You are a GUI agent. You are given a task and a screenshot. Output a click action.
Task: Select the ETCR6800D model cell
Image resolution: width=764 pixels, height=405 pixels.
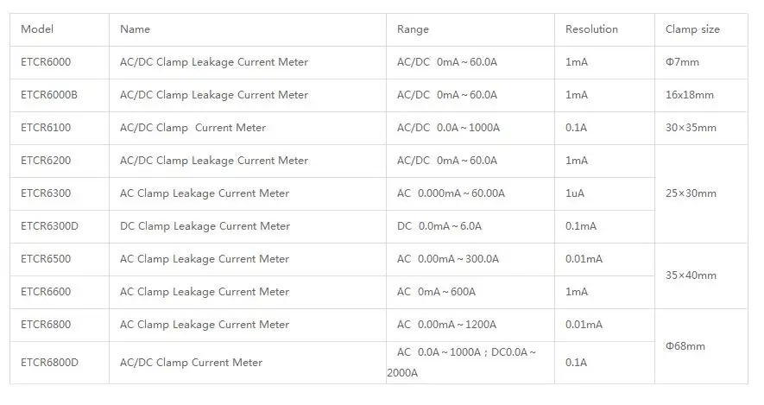(60, 363)
